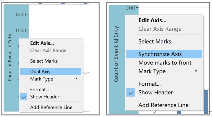The width and height of the screenshot is (212, 117).
Task: Choose Dual Axis from the context menu
Action: click(40, 71)
